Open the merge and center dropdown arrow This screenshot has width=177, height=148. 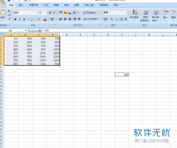[100, 19]
